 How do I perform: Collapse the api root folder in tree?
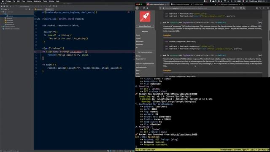pyautogui.click(x=2, y=12)
